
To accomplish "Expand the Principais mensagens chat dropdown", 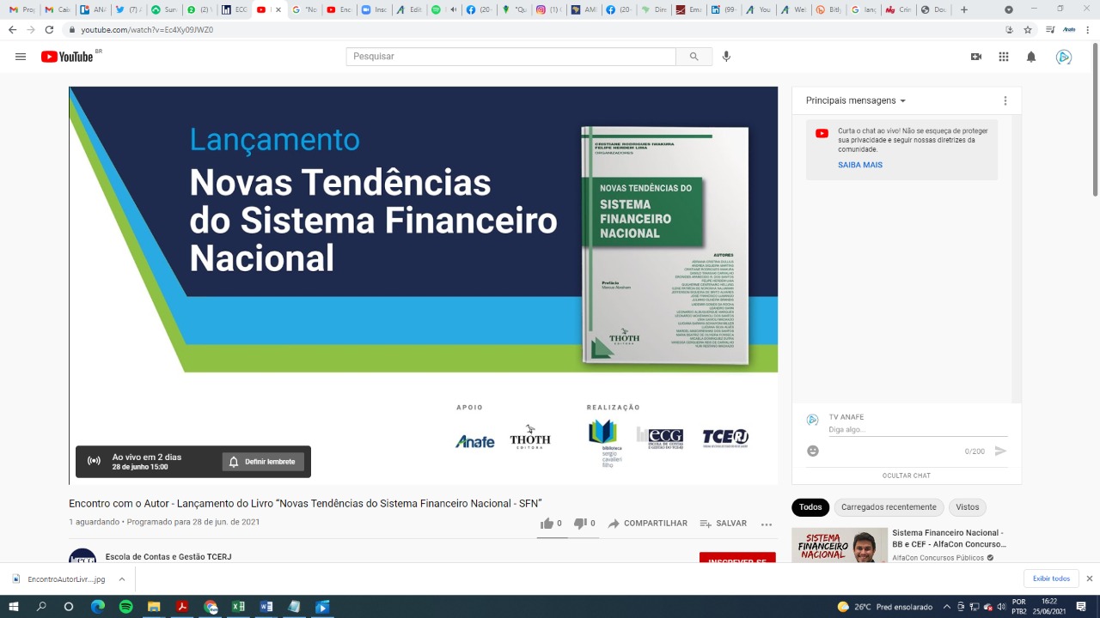I will [x=856, y=100].
